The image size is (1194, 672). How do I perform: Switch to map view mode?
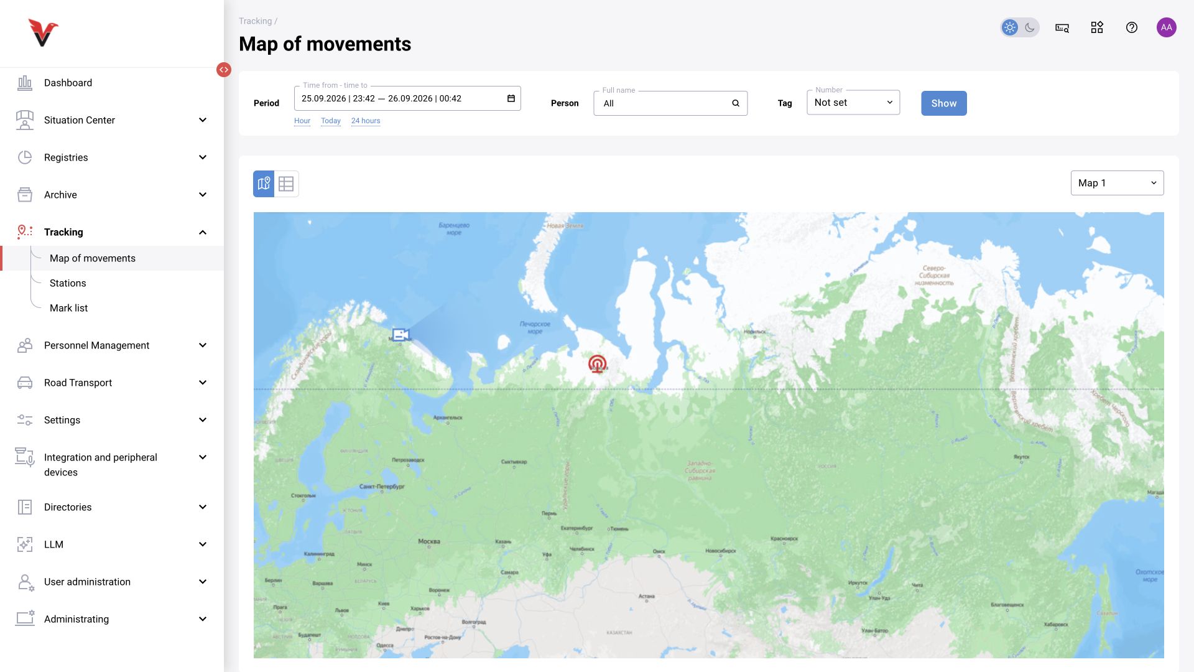tap(264, 184)
